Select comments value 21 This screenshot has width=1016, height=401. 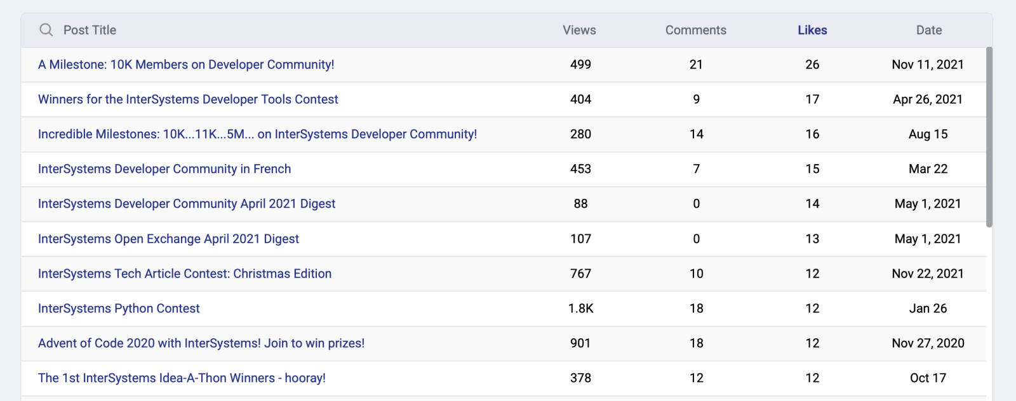point(696,65)
